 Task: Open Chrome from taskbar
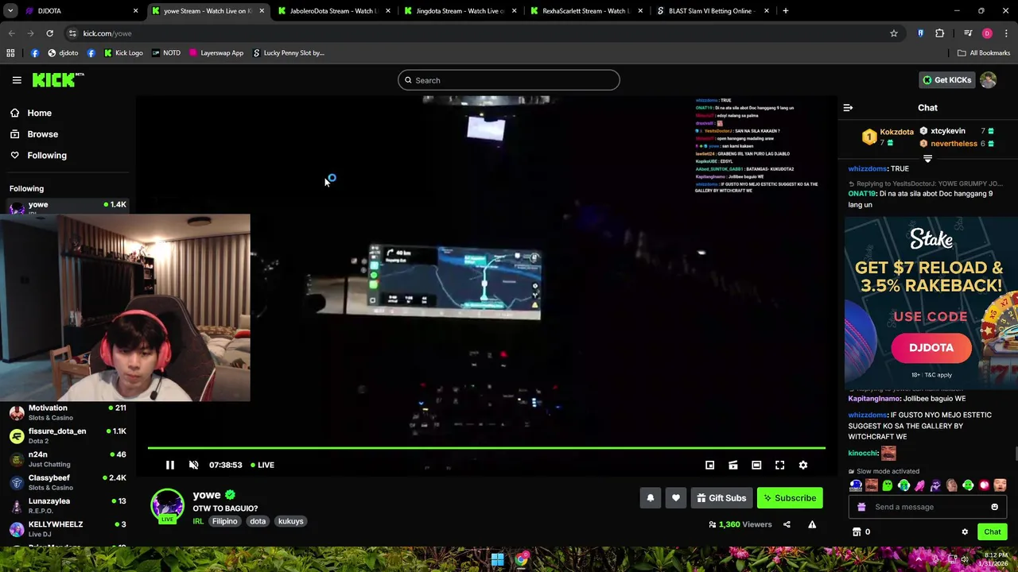(521, 560)
